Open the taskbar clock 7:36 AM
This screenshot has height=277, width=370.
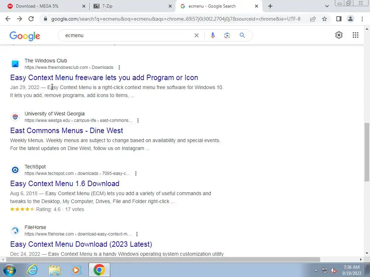(x=352, y=270)
